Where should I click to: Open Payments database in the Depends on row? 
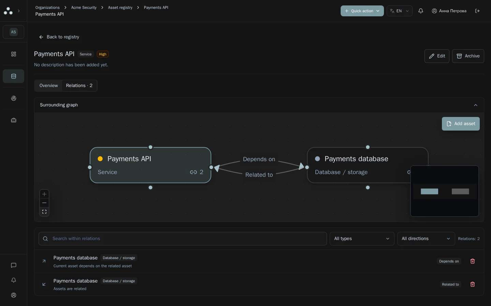click(75, 258)
